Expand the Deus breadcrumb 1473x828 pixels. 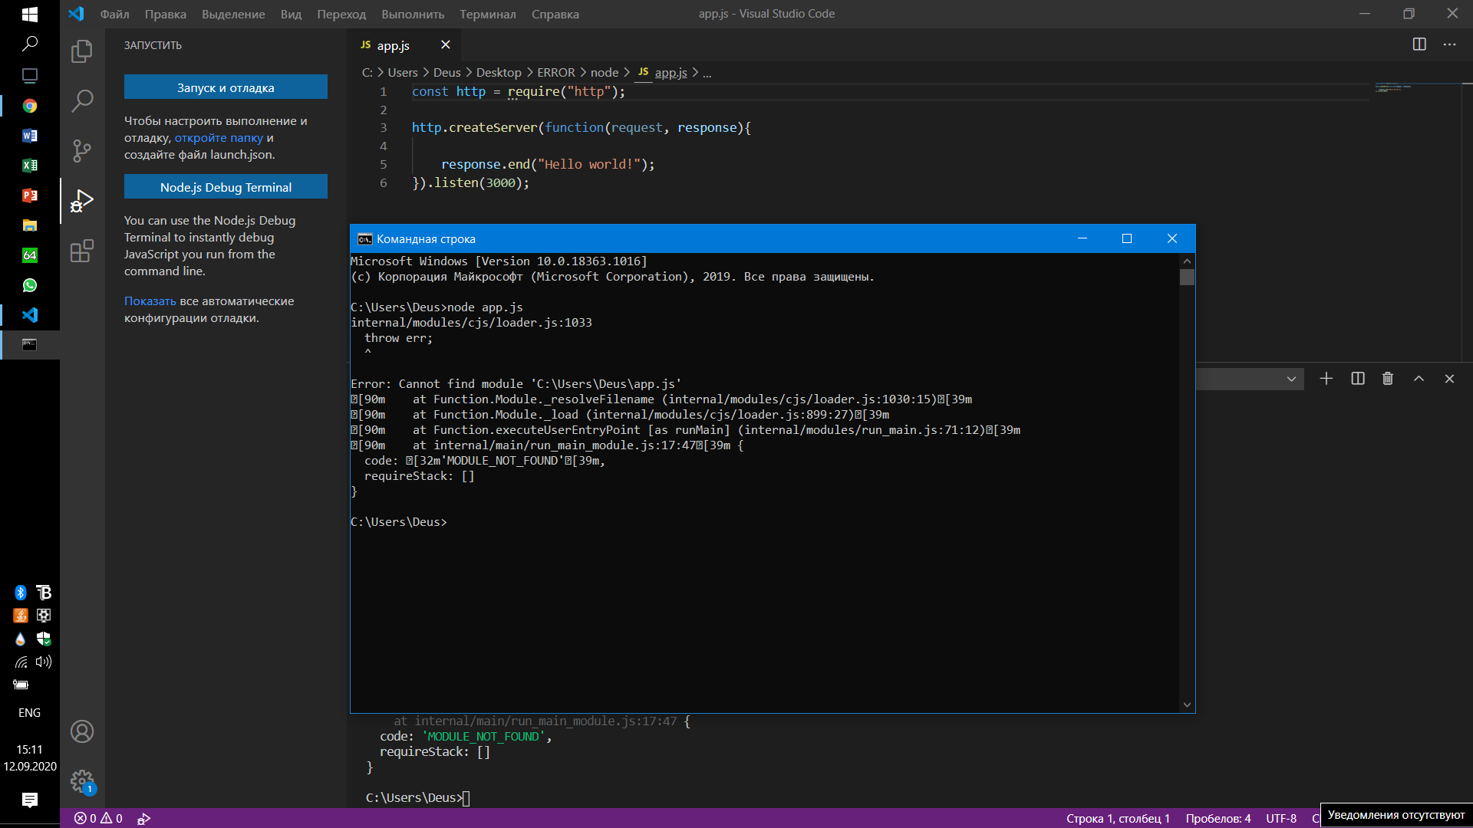coord(447,73)
